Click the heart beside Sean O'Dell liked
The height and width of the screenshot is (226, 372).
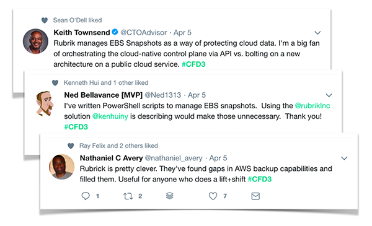click(45, 20)
